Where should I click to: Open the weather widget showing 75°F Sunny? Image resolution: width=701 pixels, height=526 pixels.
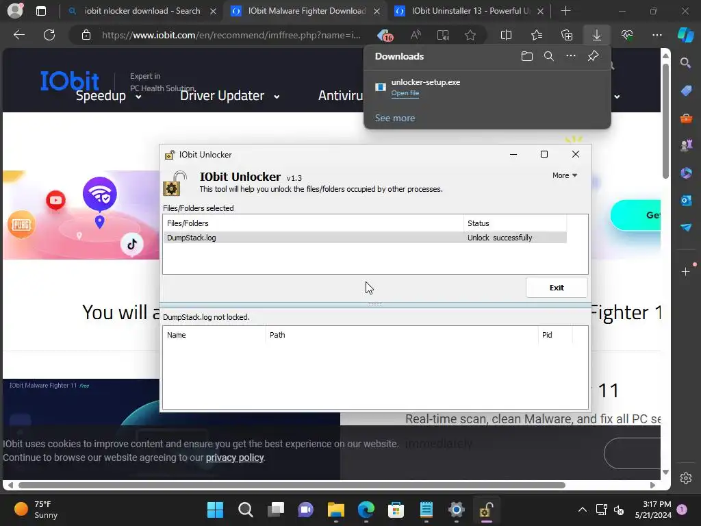36,510
